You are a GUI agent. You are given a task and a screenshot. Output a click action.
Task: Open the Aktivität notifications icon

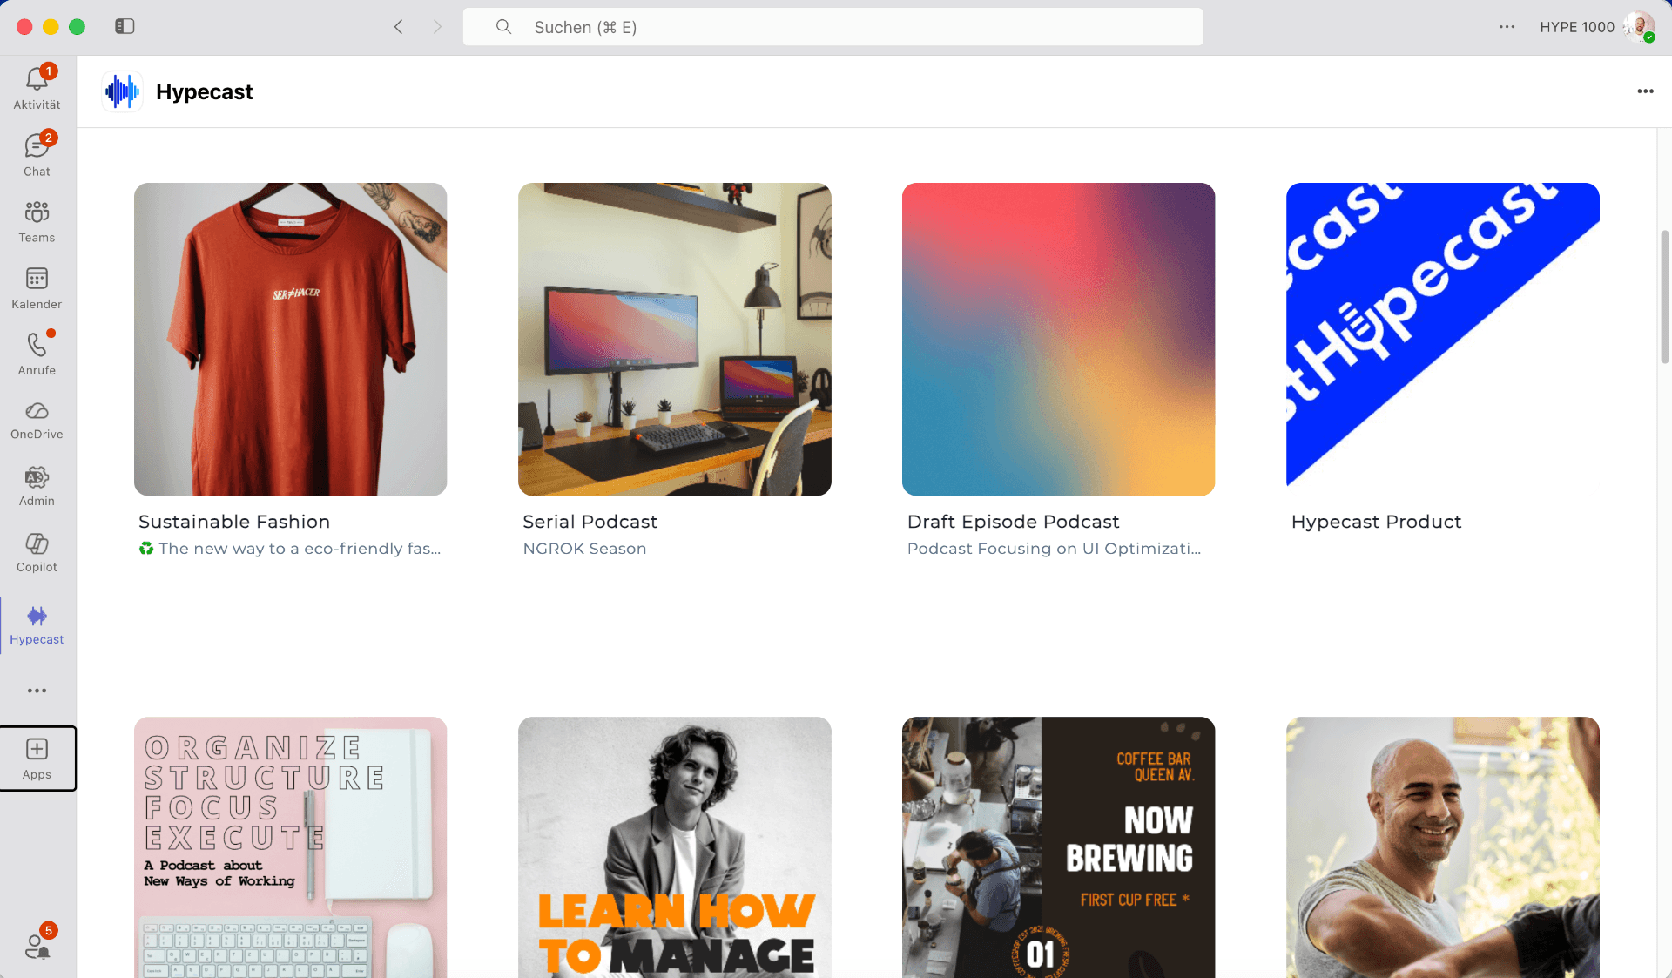point(37,88)
